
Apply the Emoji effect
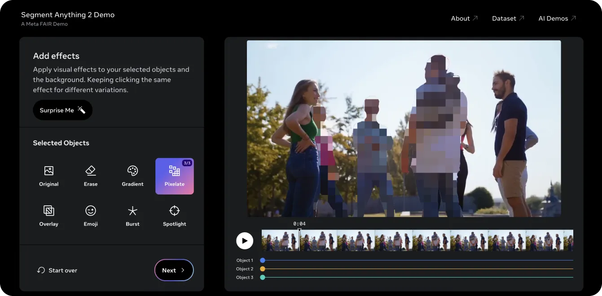(x=91, y=216)
